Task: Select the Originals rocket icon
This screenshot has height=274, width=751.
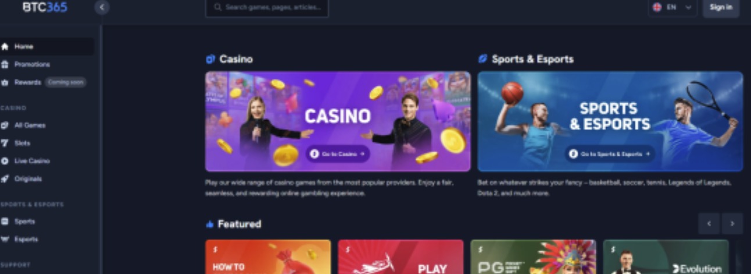Action: click(5, 179)
